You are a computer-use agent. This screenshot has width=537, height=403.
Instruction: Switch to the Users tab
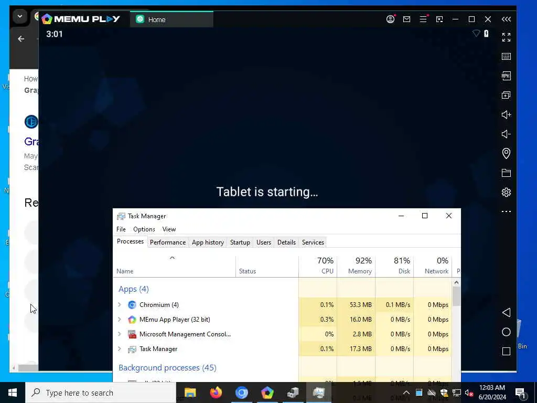(264, 242)
